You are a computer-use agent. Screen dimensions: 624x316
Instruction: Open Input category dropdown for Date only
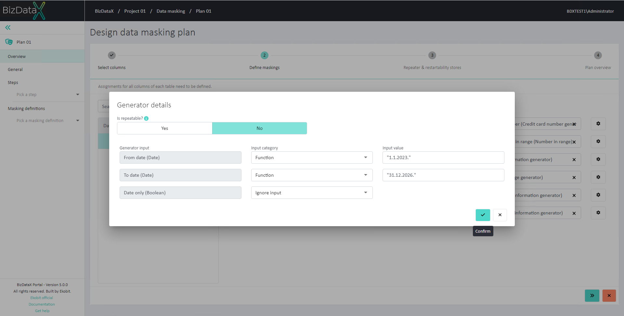click(312, 193)
